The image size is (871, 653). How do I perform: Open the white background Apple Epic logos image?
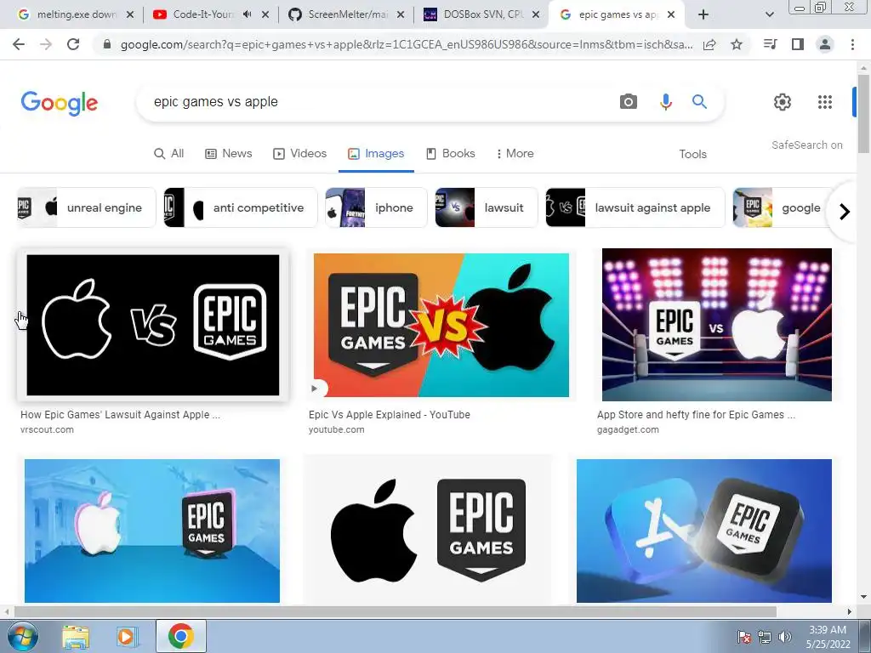pos(428,531)
